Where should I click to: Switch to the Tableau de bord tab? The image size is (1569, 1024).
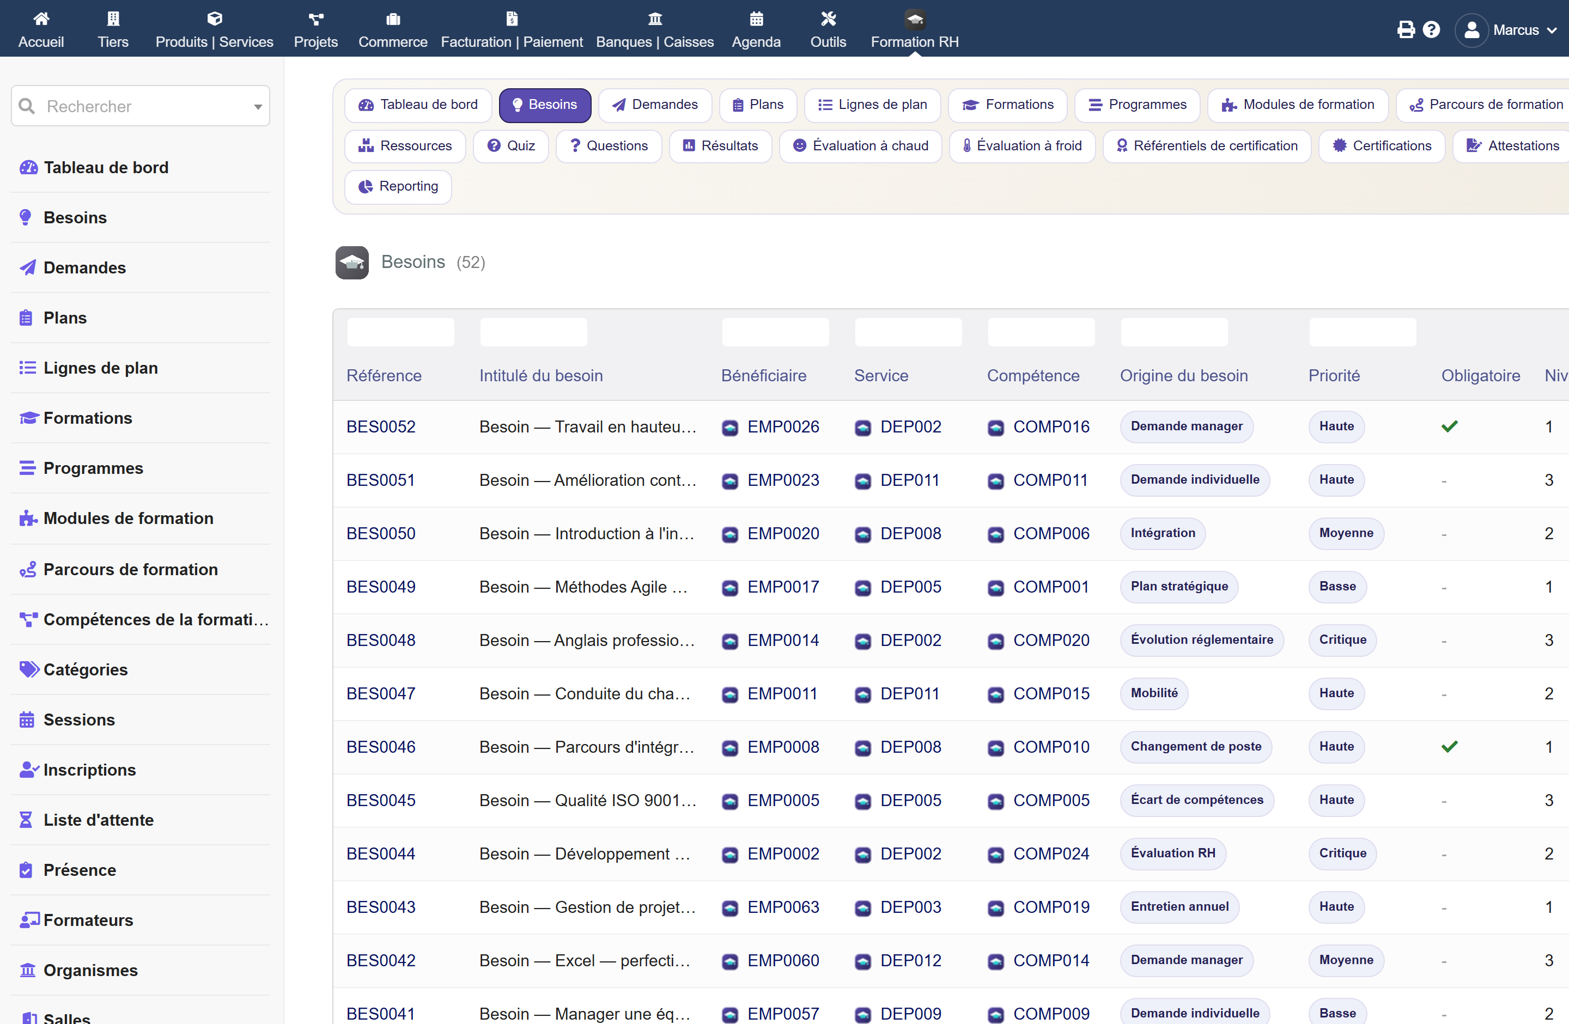(x=418, y=105)
